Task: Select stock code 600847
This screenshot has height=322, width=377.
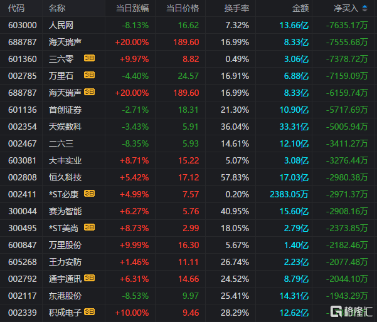Action: pos(23,245)
